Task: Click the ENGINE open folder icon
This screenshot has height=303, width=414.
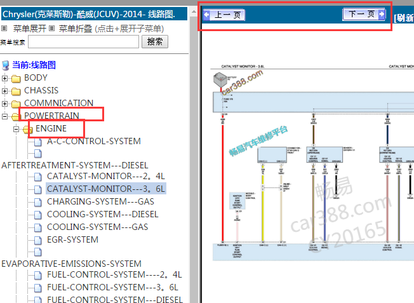Action: coord(27,129)
